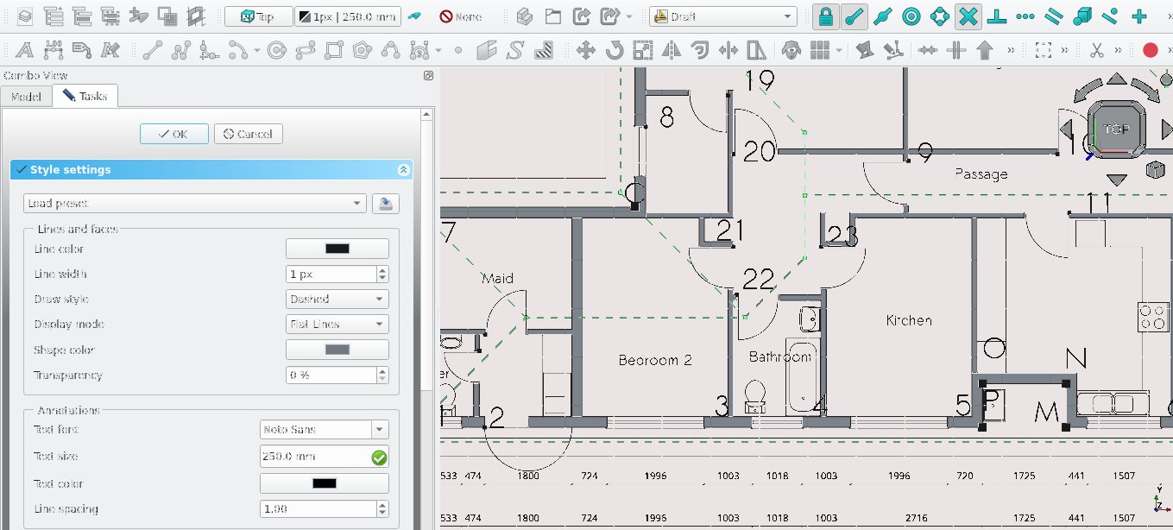Select the Rectangle drawing tool
Image resolution: width=1173 pixels, height=530 pixels.
[x=333, y=51]
